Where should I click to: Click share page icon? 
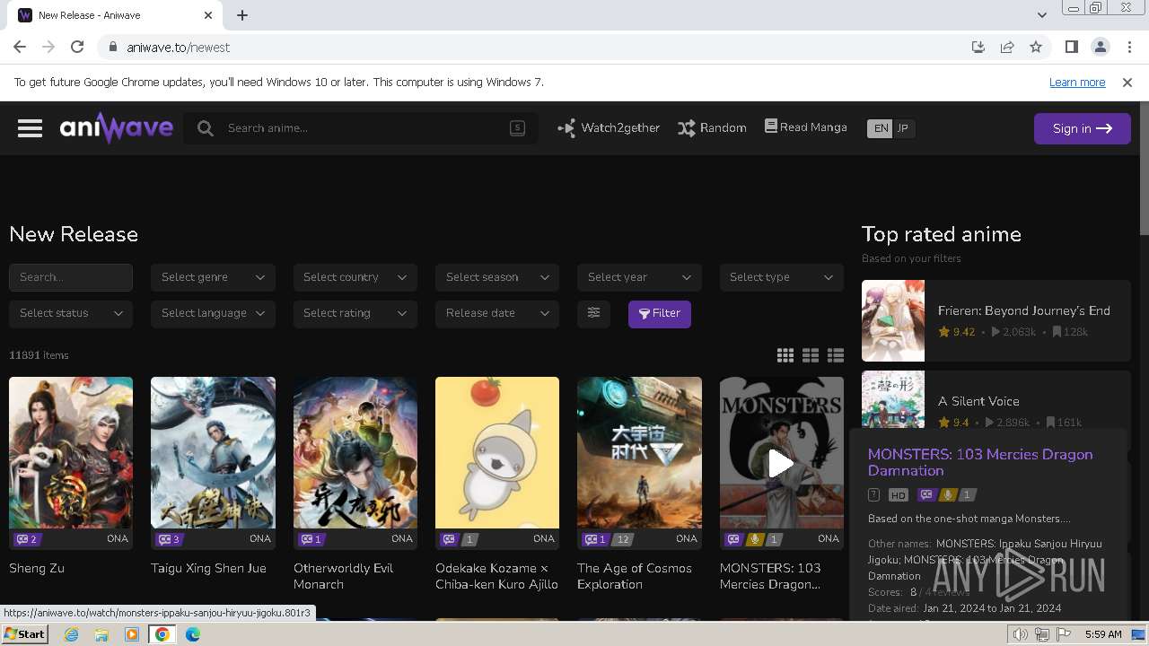[x=1007, y=47]
